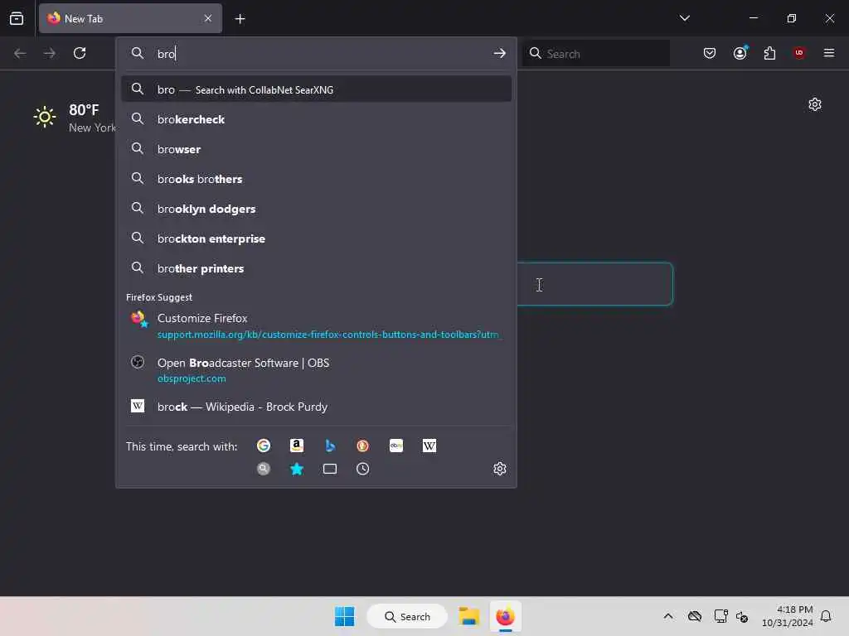Viewport: 849px width, 636px height.
Task: Choose the 'brockton enterprise' suggestion
Action: [316, 238]
